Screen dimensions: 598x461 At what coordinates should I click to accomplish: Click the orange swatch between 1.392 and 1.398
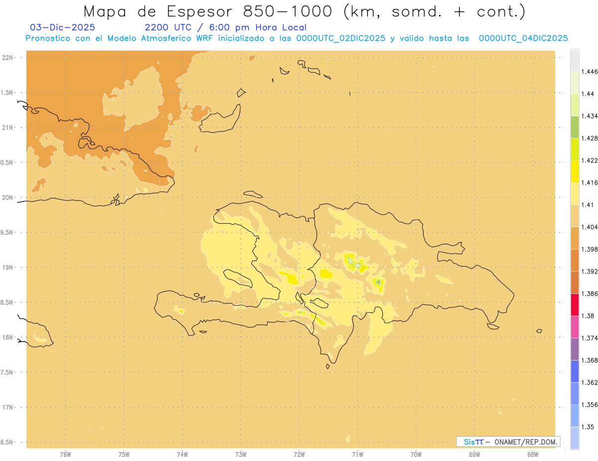pyautogui.click(x=575, y=260)
